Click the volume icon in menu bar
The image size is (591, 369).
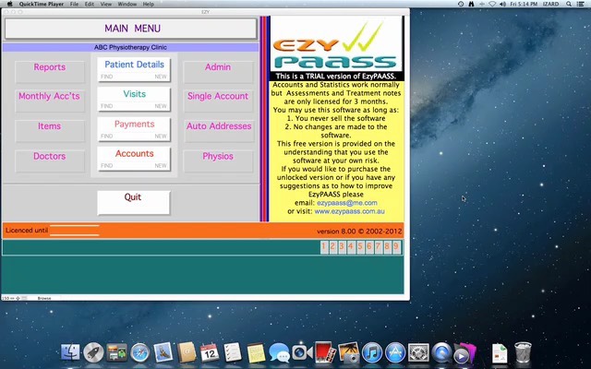[502, 4]
